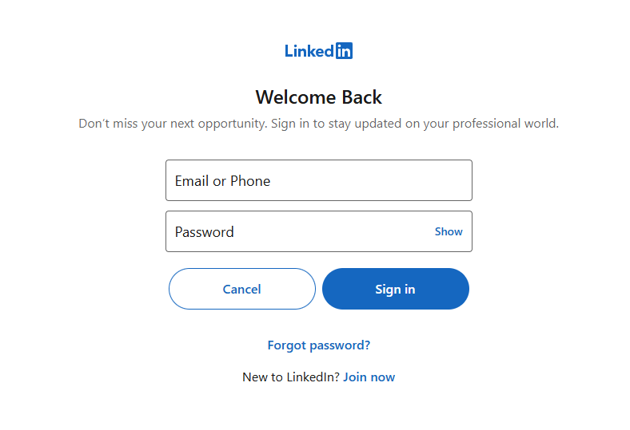Click the 'Email or Phone' placeholder label
This screenshot has width=630, height=430.
(x=222, y=181)
